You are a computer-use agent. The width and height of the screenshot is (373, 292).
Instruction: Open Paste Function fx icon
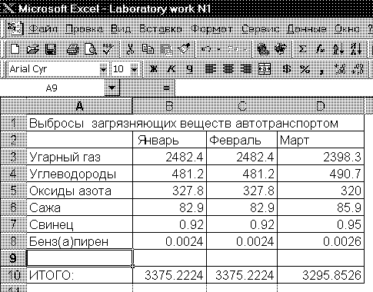pos(320,48)
